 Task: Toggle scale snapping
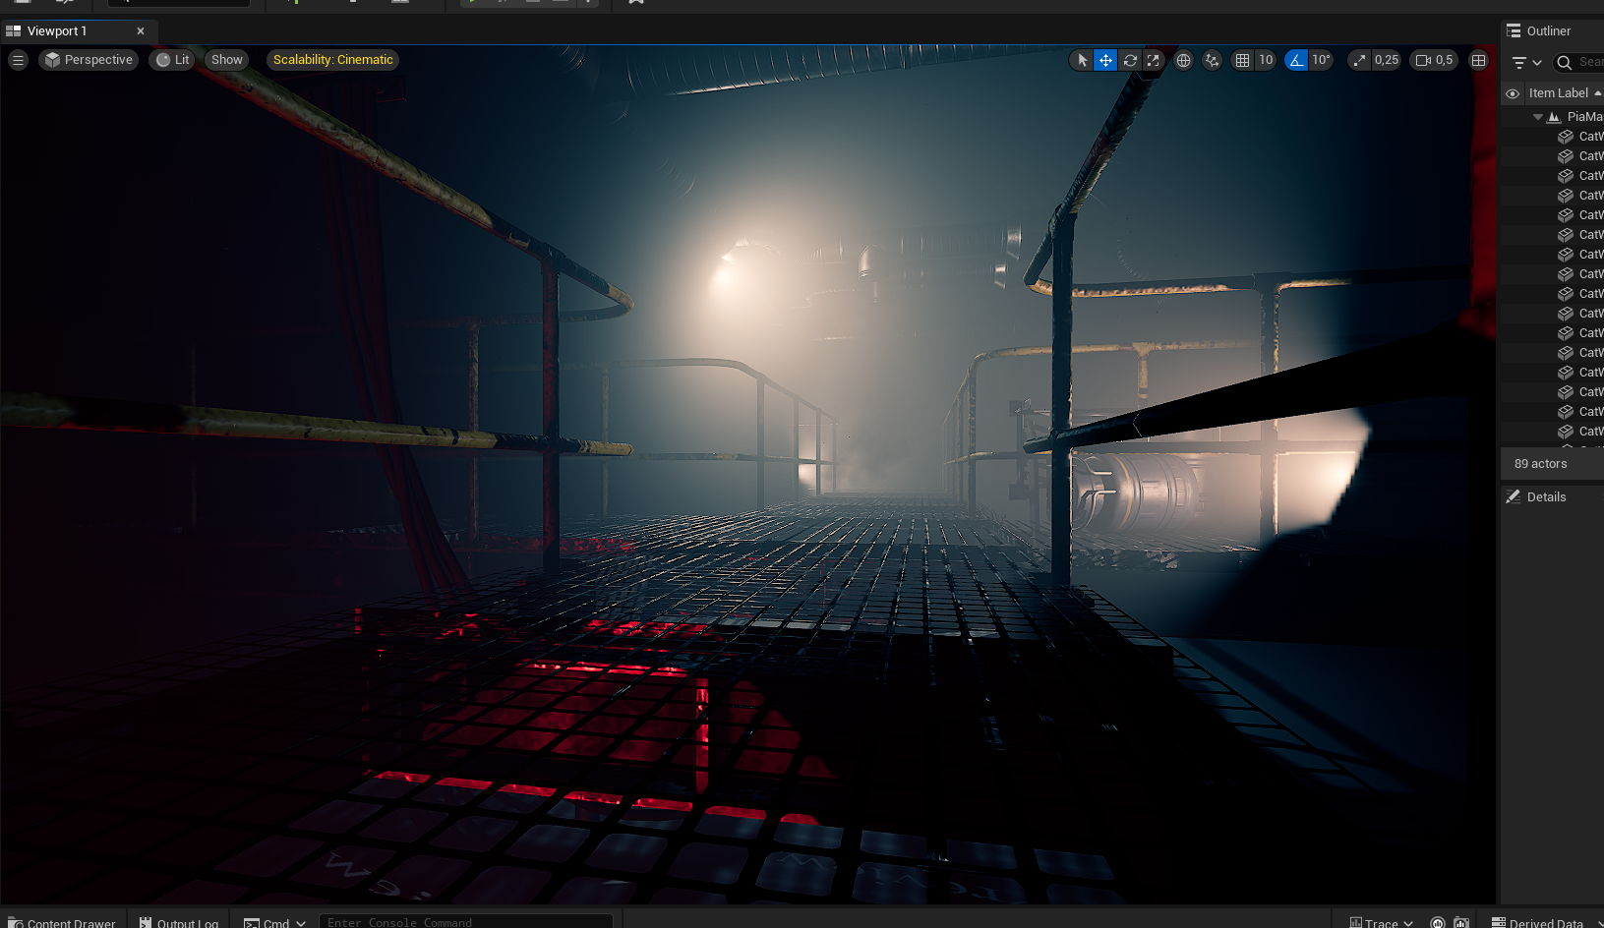coord(1359,60)
